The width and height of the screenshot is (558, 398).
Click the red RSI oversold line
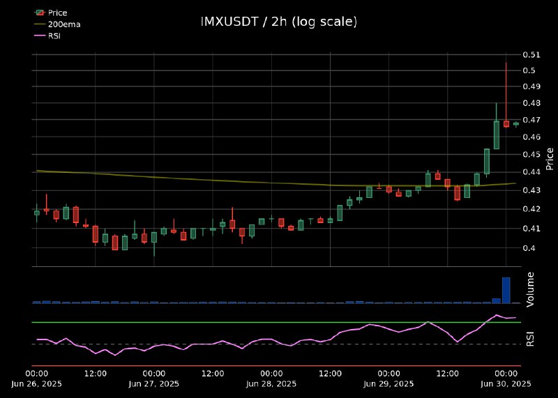coord(276,366)
